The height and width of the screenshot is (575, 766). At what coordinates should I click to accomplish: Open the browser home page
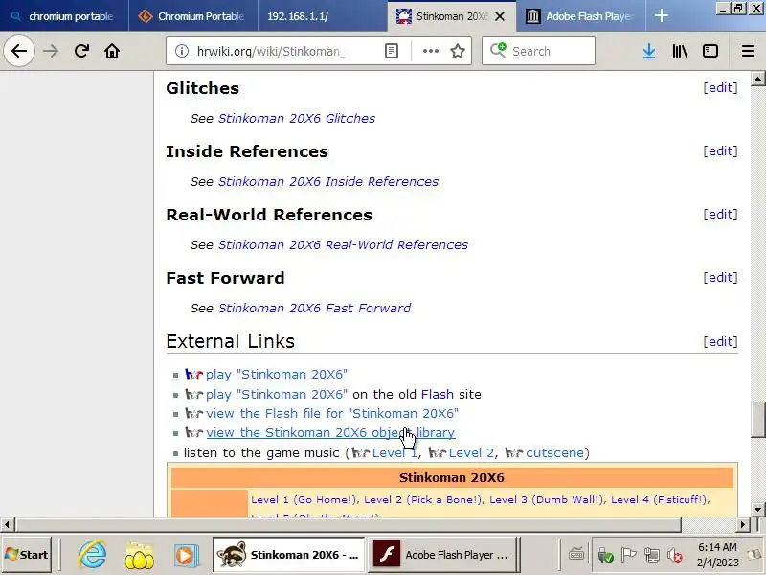tap(112, 51)
